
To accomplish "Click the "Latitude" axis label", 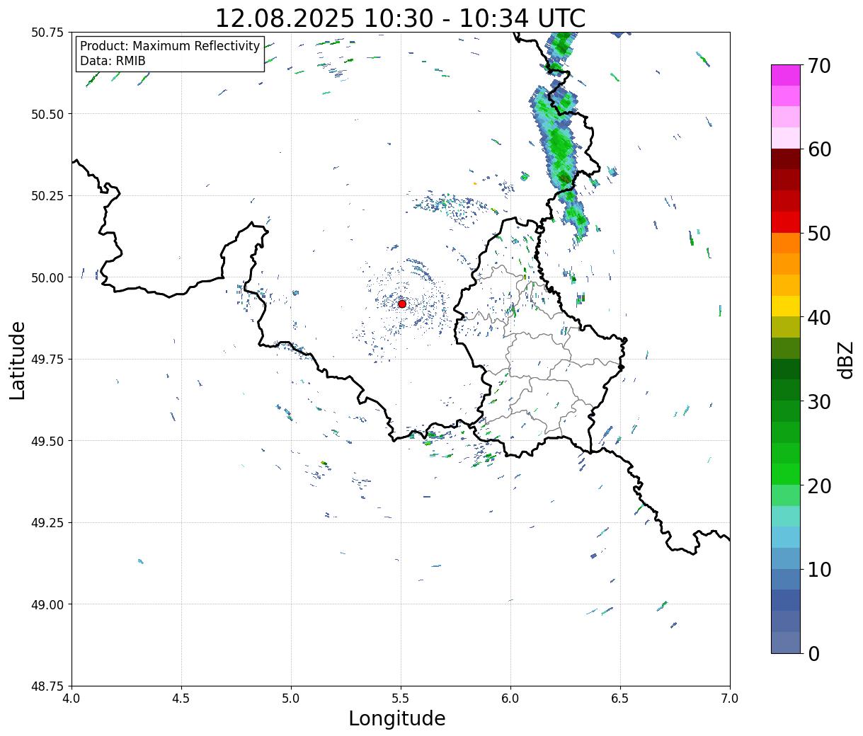I will (18, 360).
